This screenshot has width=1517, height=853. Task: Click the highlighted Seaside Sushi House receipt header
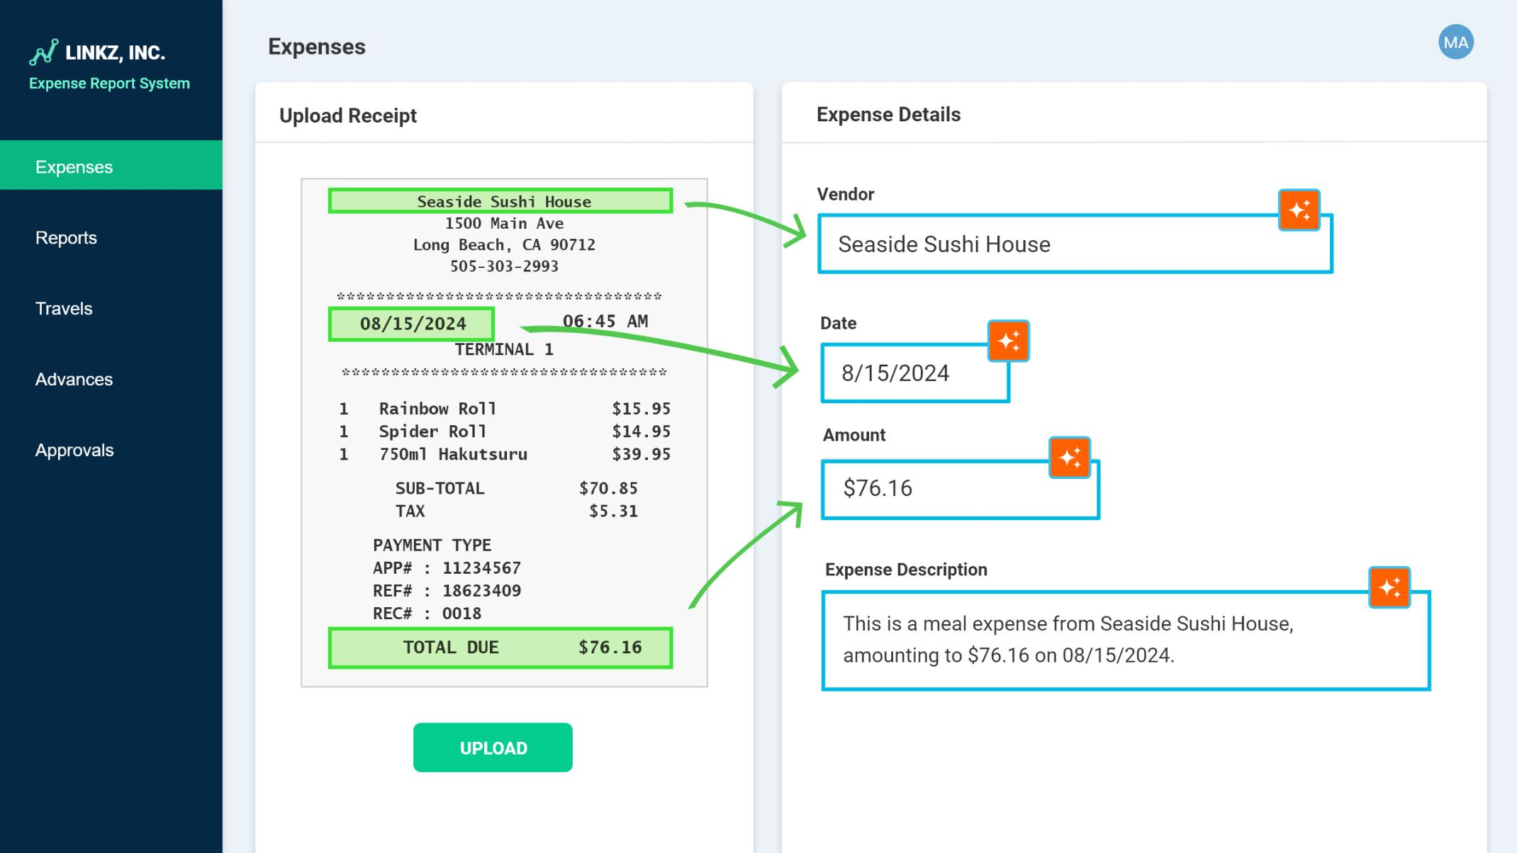500,201
